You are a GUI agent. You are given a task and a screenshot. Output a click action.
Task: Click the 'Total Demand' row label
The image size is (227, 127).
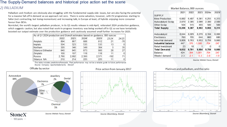pos(162,50)
